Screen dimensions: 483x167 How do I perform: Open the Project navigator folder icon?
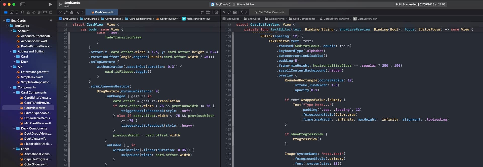click(6, 12)
